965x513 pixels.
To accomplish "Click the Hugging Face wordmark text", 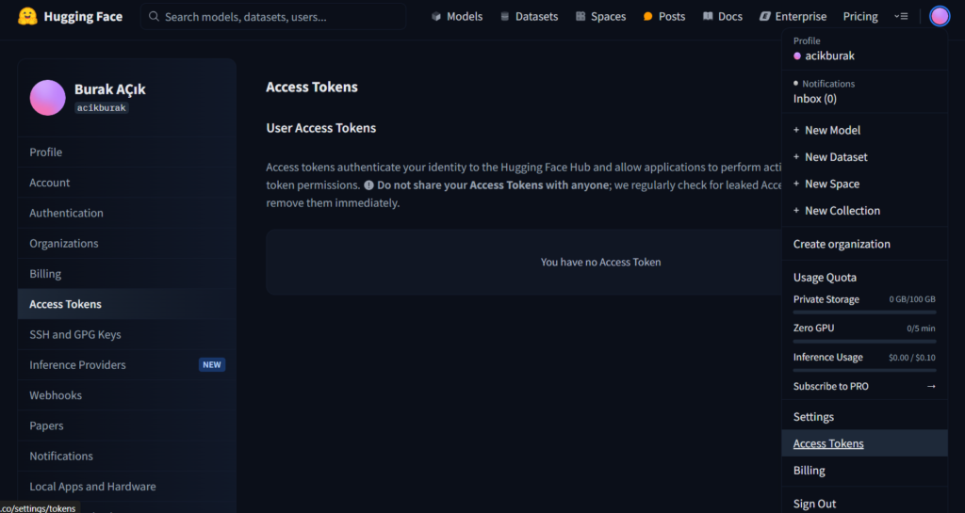I will [83, 17].
